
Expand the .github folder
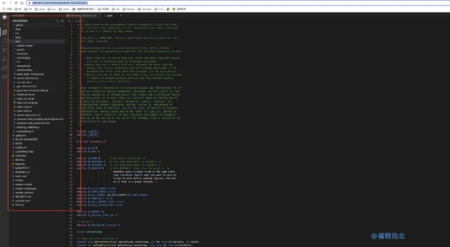tap(37, 25)
